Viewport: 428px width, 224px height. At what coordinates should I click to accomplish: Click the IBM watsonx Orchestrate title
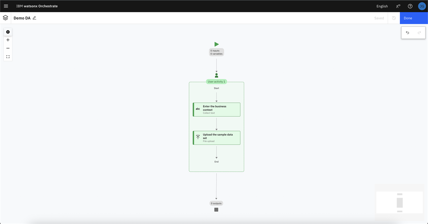[x=37, y=6]
